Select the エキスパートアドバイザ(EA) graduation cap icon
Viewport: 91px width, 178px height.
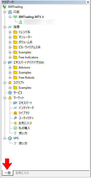(x=10, y=62)
